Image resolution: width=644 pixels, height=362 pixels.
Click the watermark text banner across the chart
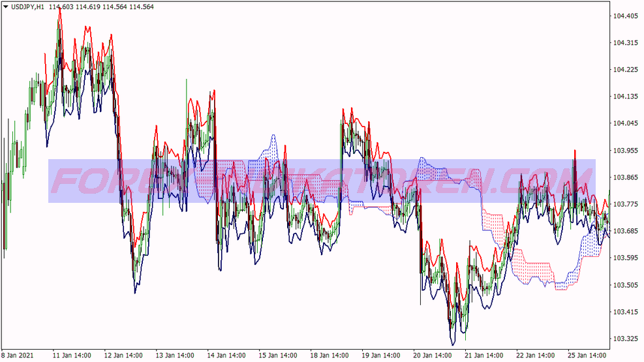coord(322,181)
